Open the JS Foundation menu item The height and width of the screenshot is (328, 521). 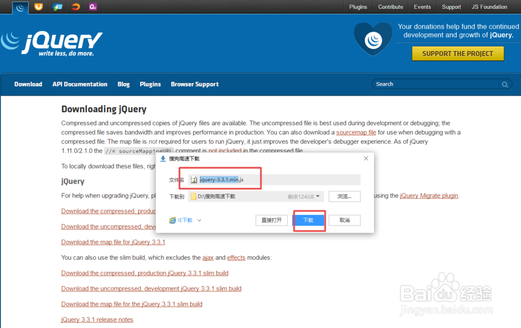(489, 7)
